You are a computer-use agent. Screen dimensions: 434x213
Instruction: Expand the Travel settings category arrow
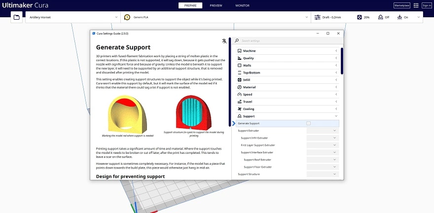pos(336,102)
